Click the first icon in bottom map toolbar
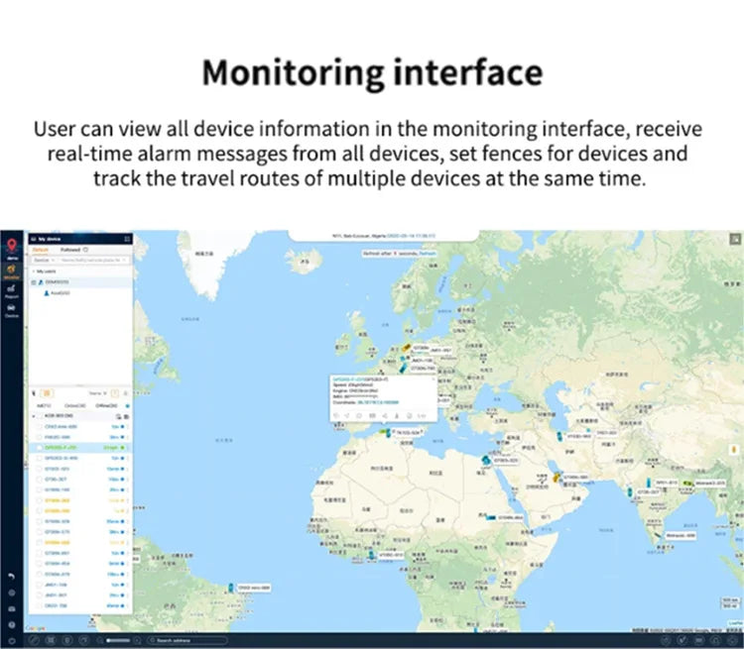 (34, 640)
